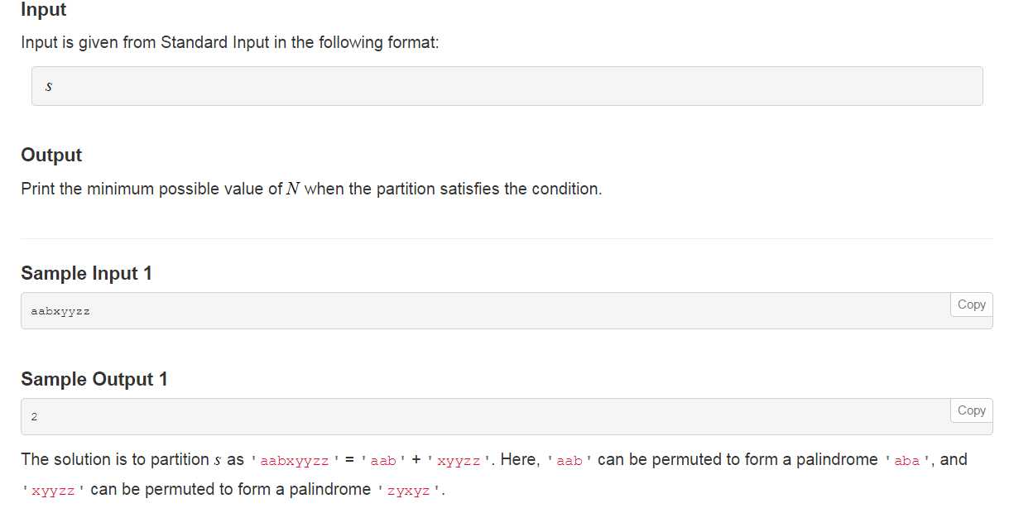Click italic variable s in 'The solution' sentence
This screenshot has height=513, width=1014.
click(217, 460)
